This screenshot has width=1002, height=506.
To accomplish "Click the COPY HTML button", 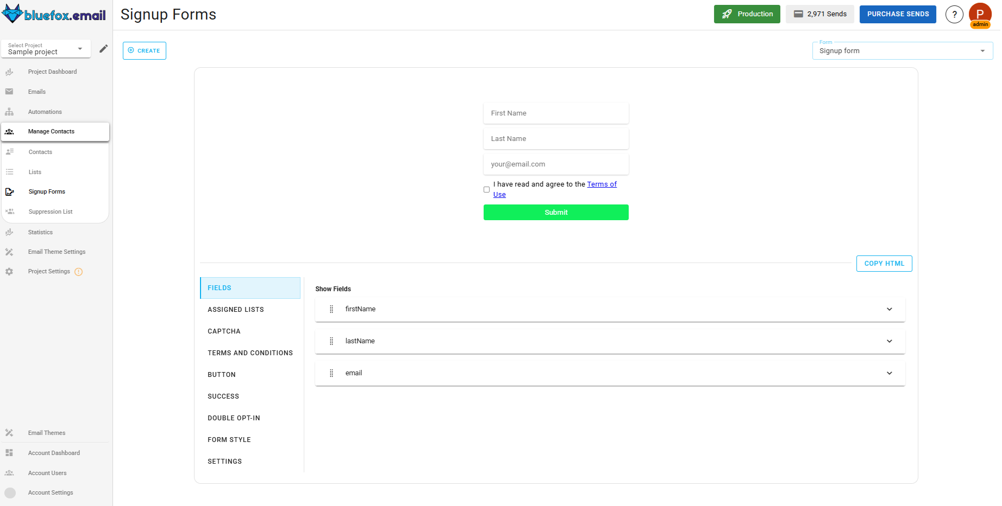I will pos(884,263).
